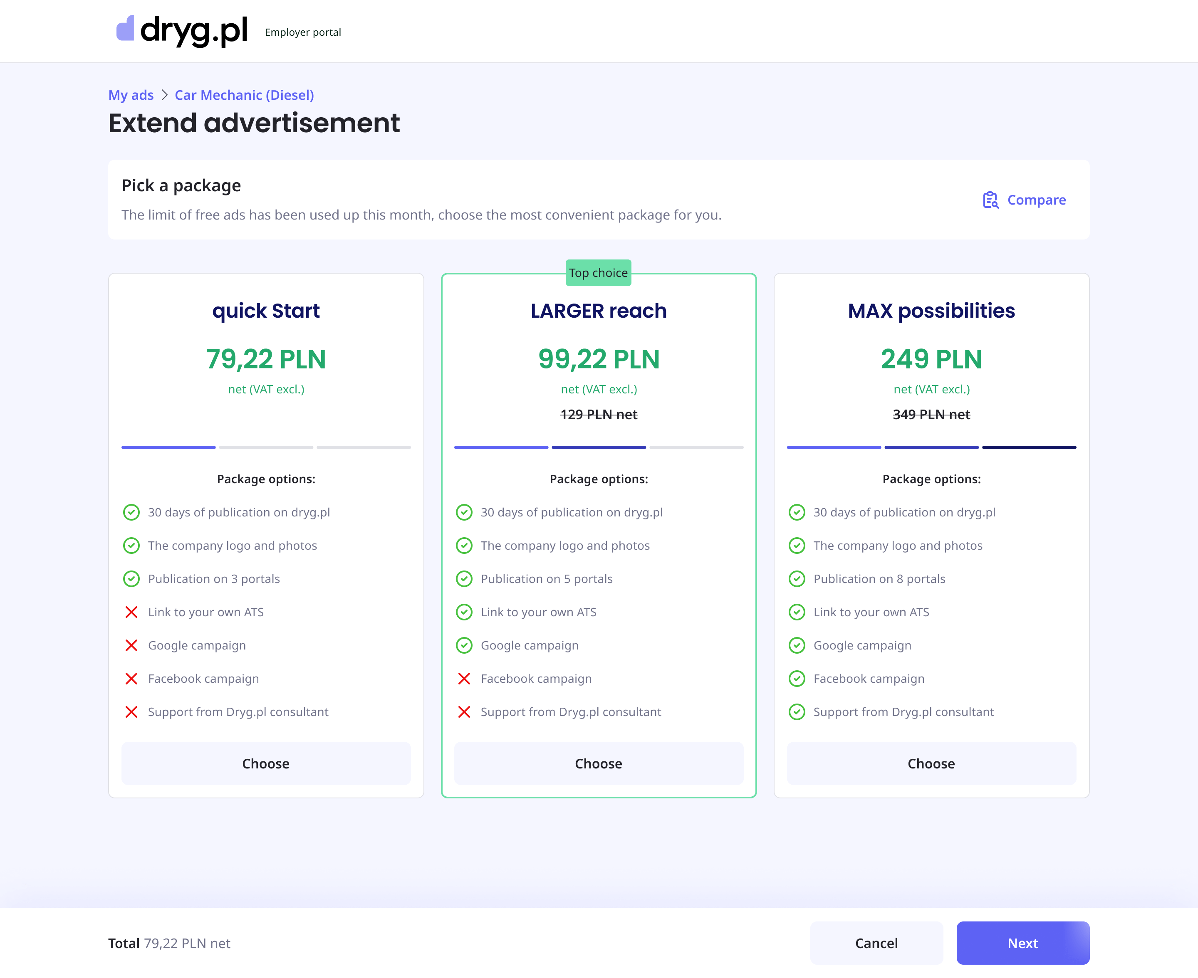Click the Top choice badge
The width and height of the screenshot is (1198, 978).
click(x=599, y=273)
